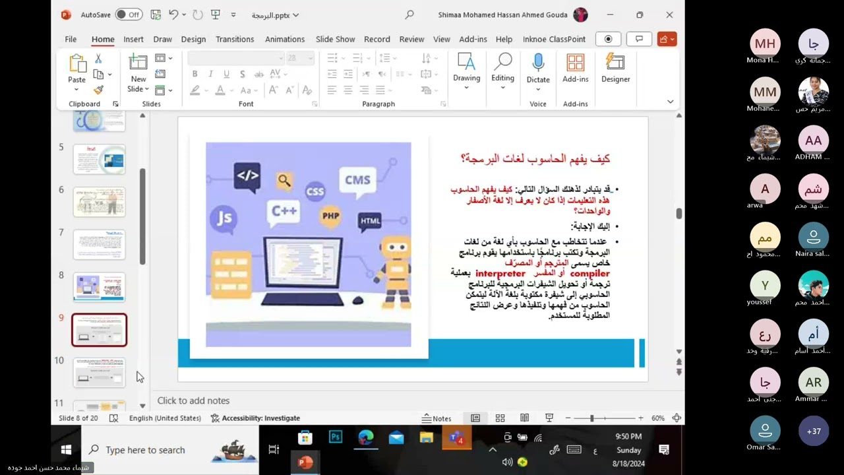This screenshot has height=475, width=844.
Task: Click the Reset slide icon
Action: click(x=160, y=74)
